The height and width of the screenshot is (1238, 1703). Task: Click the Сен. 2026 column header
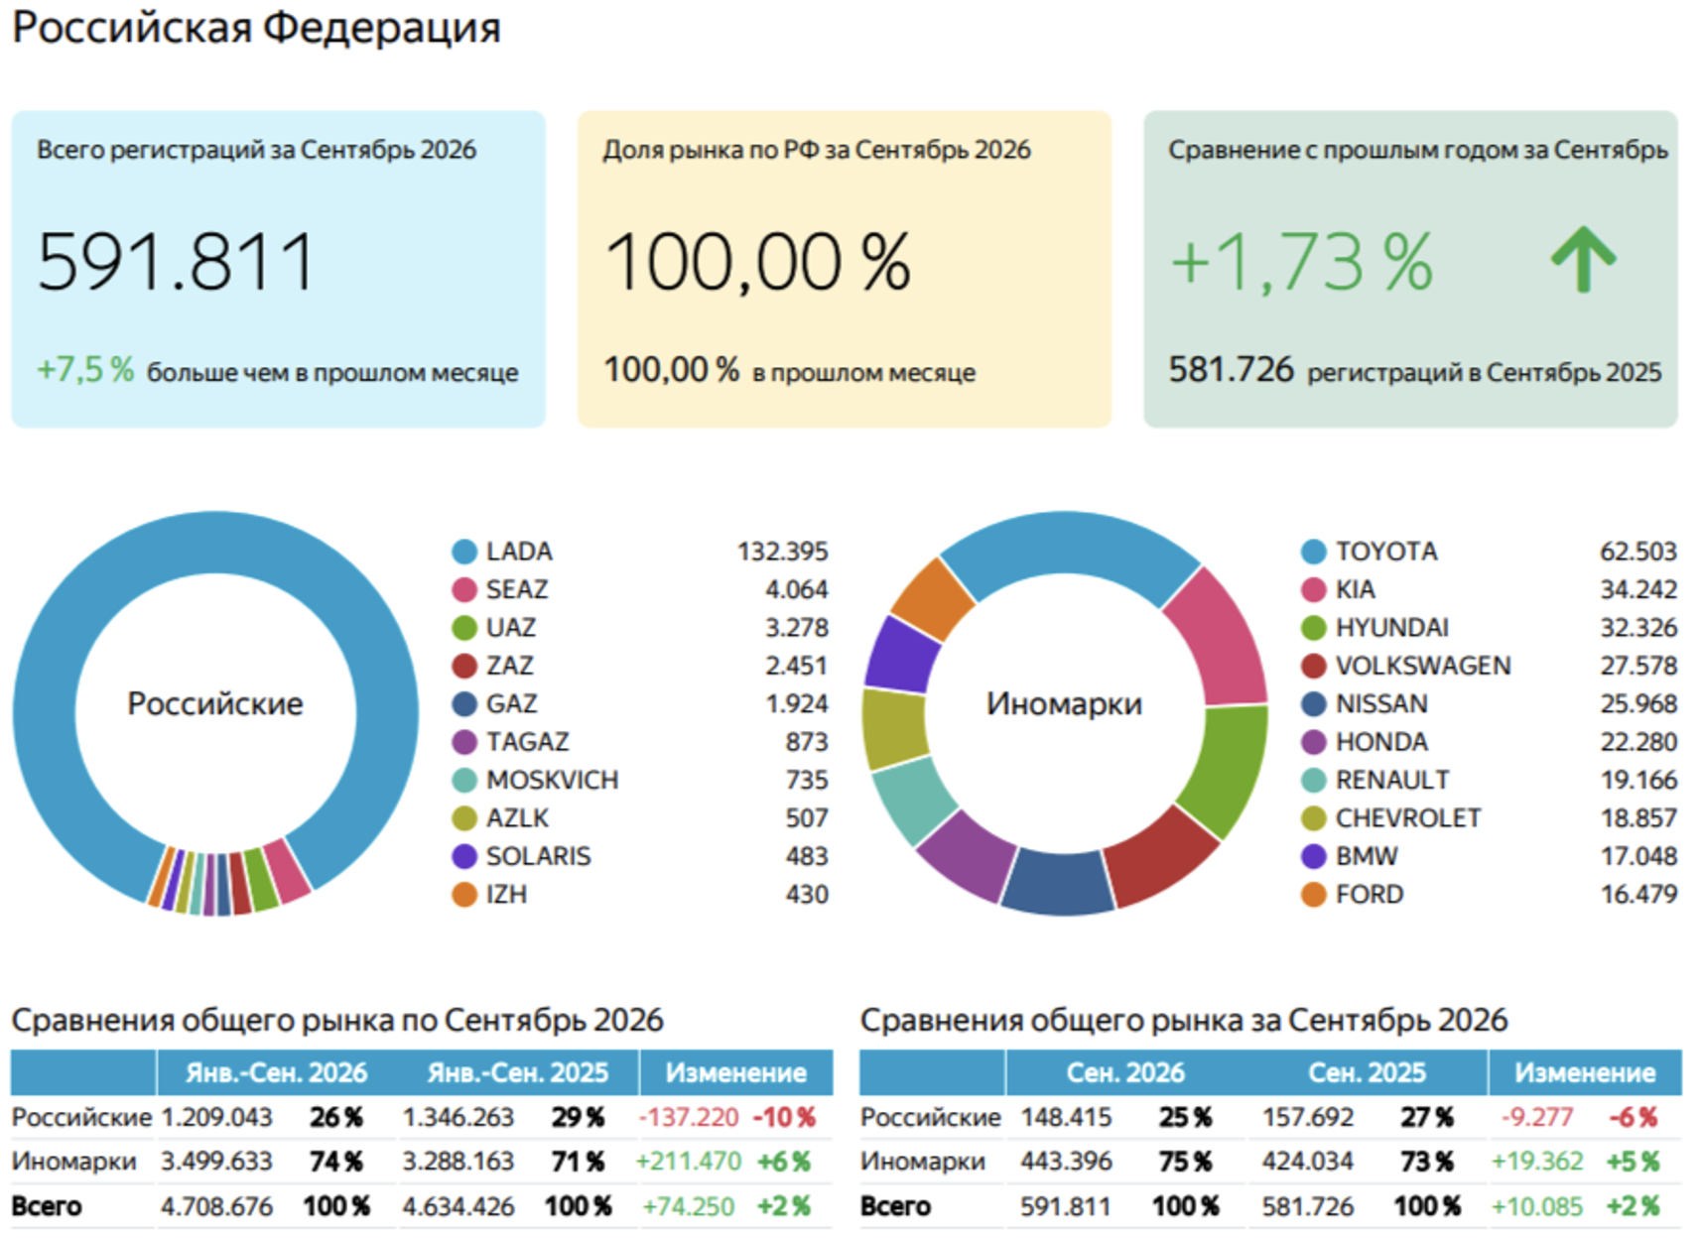coord(1125,1073)
